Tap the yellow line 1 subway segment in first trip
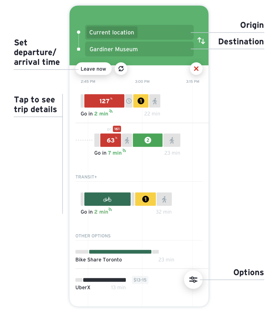This screenshot has width=278, height=312. tap(141, 101)
